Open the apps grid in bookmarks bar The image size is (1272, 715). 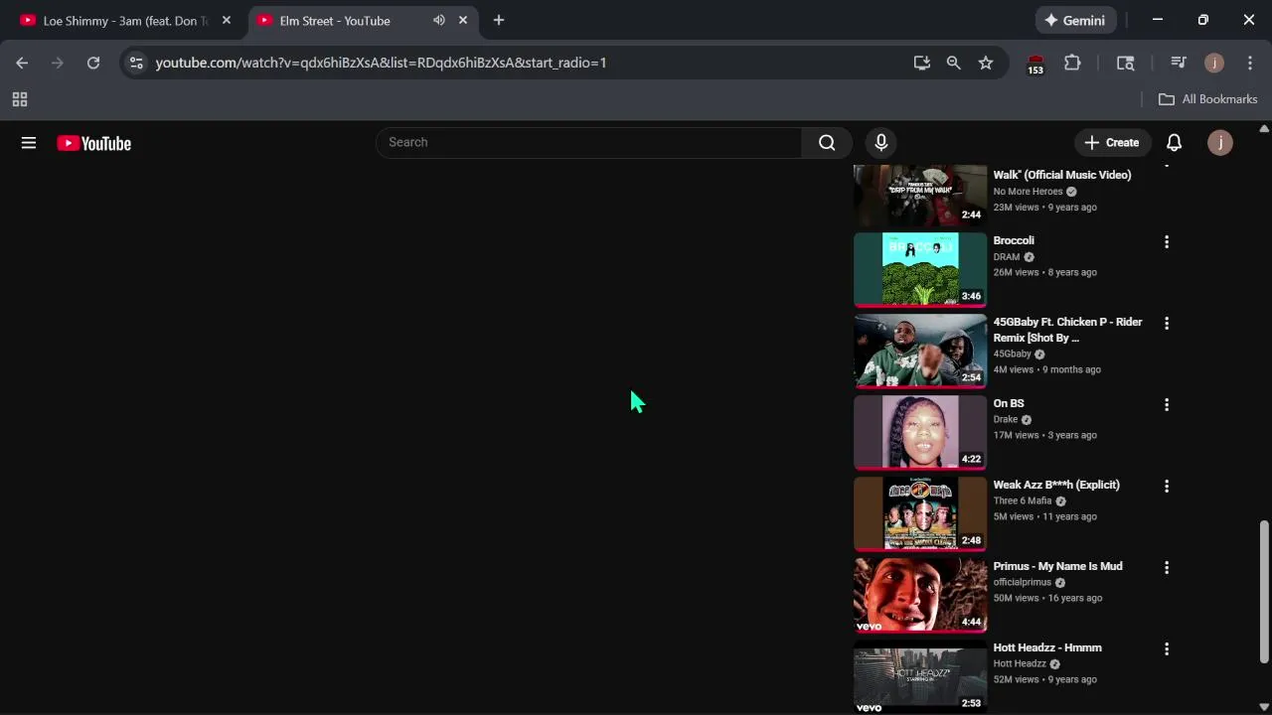coord(20,99)
